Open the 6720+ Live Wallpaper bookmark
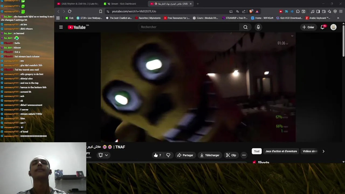 coord(89,18)
